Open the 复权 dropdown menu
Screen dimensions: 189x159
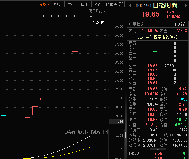44,4
